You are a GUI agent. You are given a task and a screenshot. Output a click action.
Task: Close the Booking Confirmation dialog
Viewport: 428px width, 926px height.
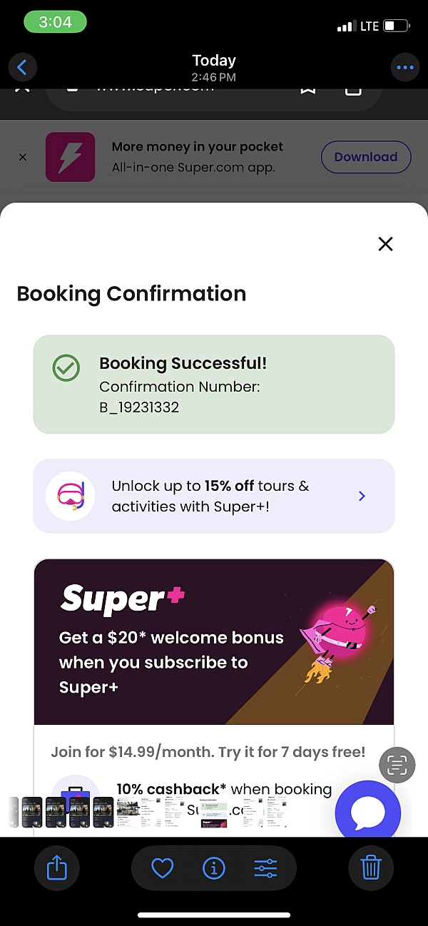click(385, 244)
